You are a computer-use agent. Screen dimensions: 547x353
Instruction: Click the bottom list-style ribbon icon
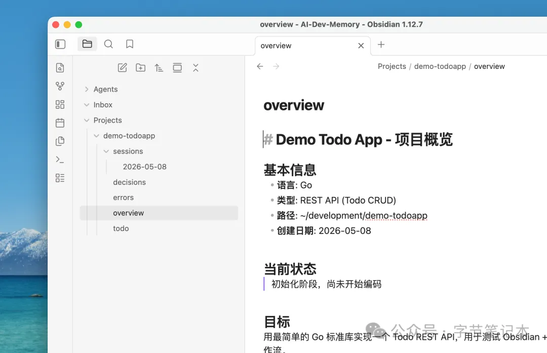[x=60, y=178]
